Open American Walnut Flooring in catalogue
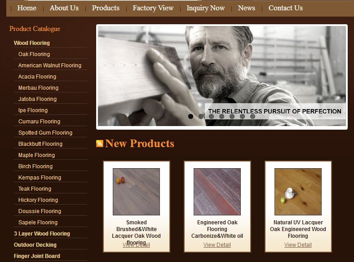Image resolution: width=354 pixels, height=262 pixels. (50, 65)
